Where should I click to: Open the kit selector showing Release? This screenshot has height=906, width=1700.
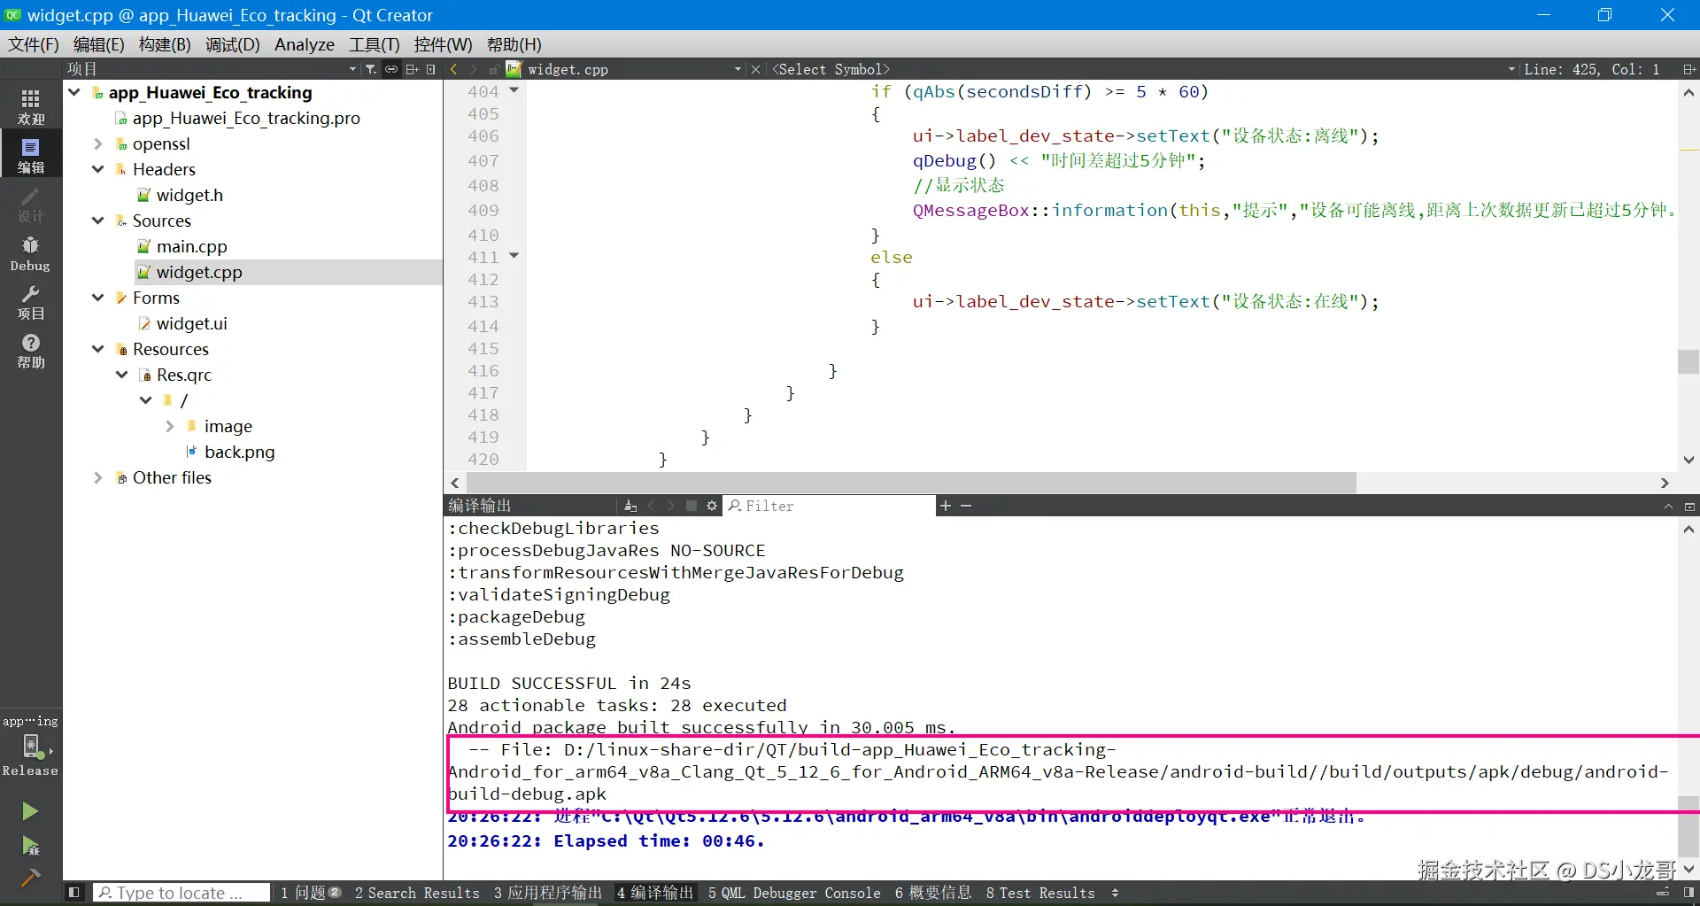30,747
